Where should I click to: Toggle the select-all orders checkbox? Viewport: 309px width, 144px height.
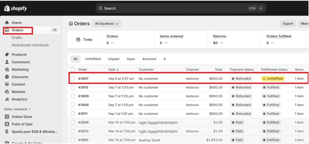click(73, 70)
